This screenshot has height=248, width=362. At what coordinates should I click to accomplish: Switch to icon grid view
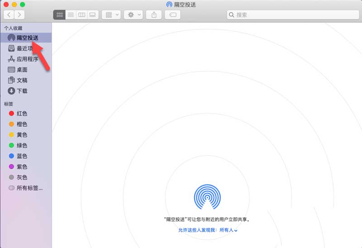click(60, 15)
